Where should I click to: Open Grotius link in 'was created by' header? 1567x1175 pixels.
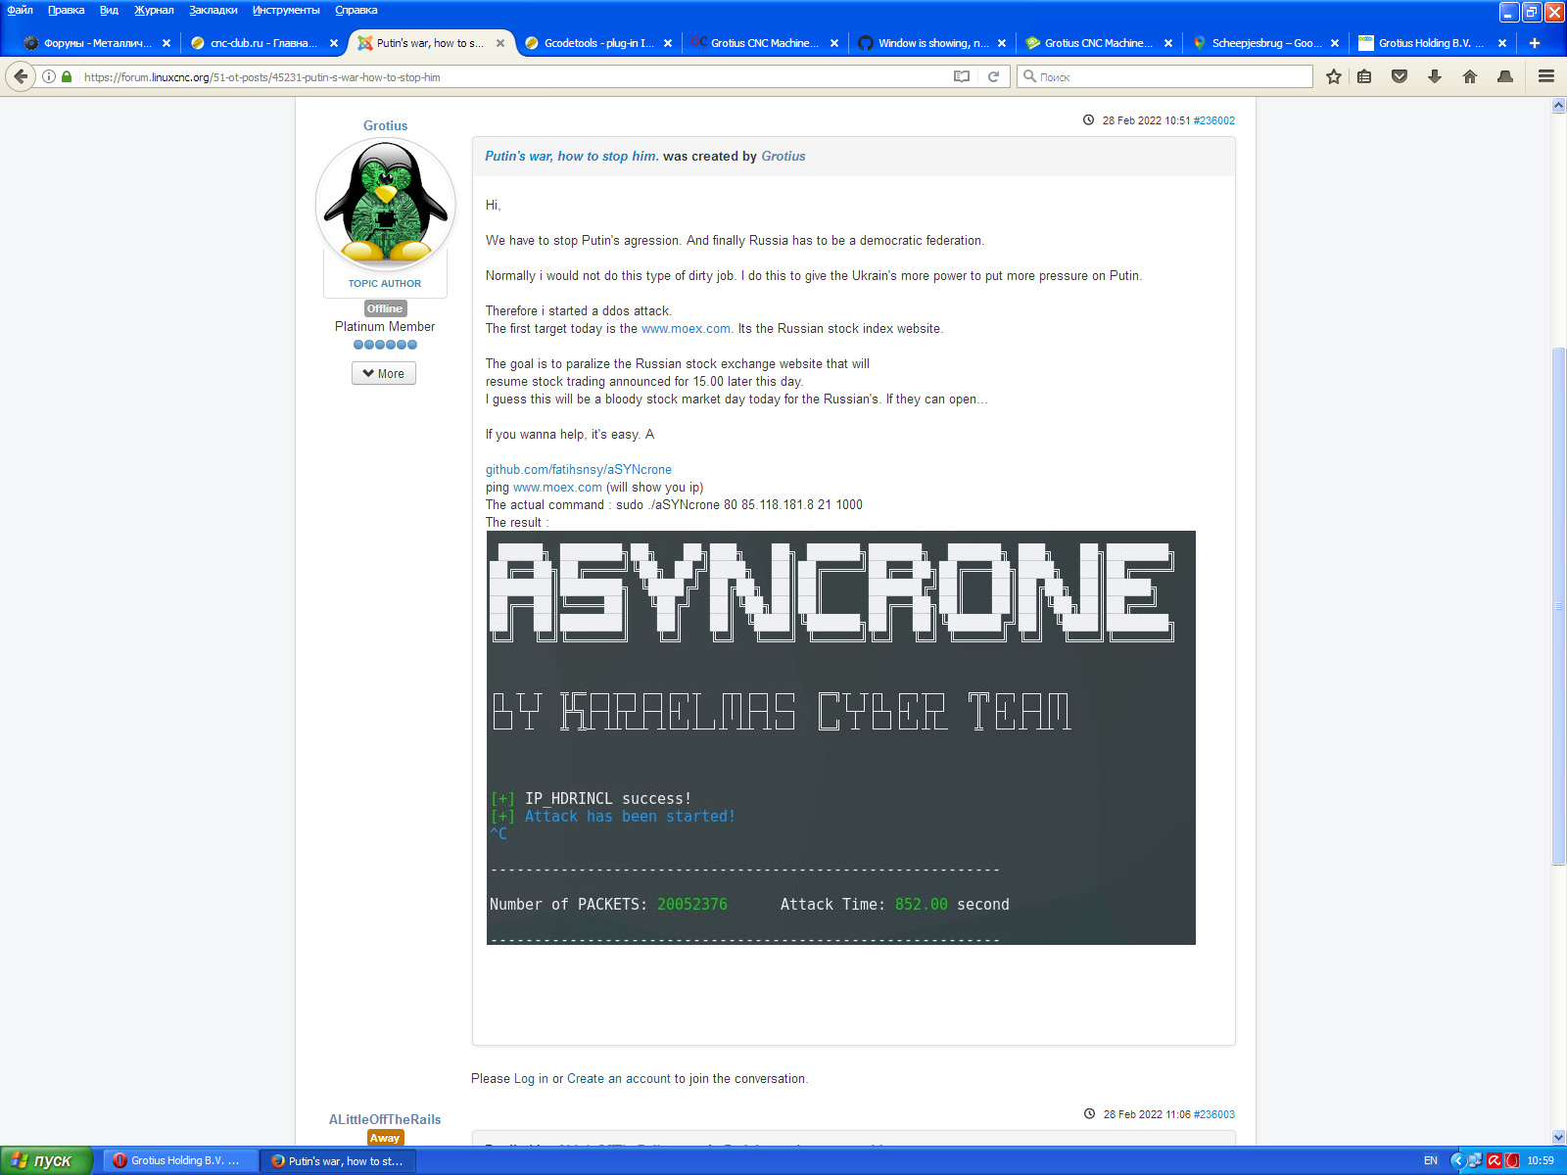783,156
